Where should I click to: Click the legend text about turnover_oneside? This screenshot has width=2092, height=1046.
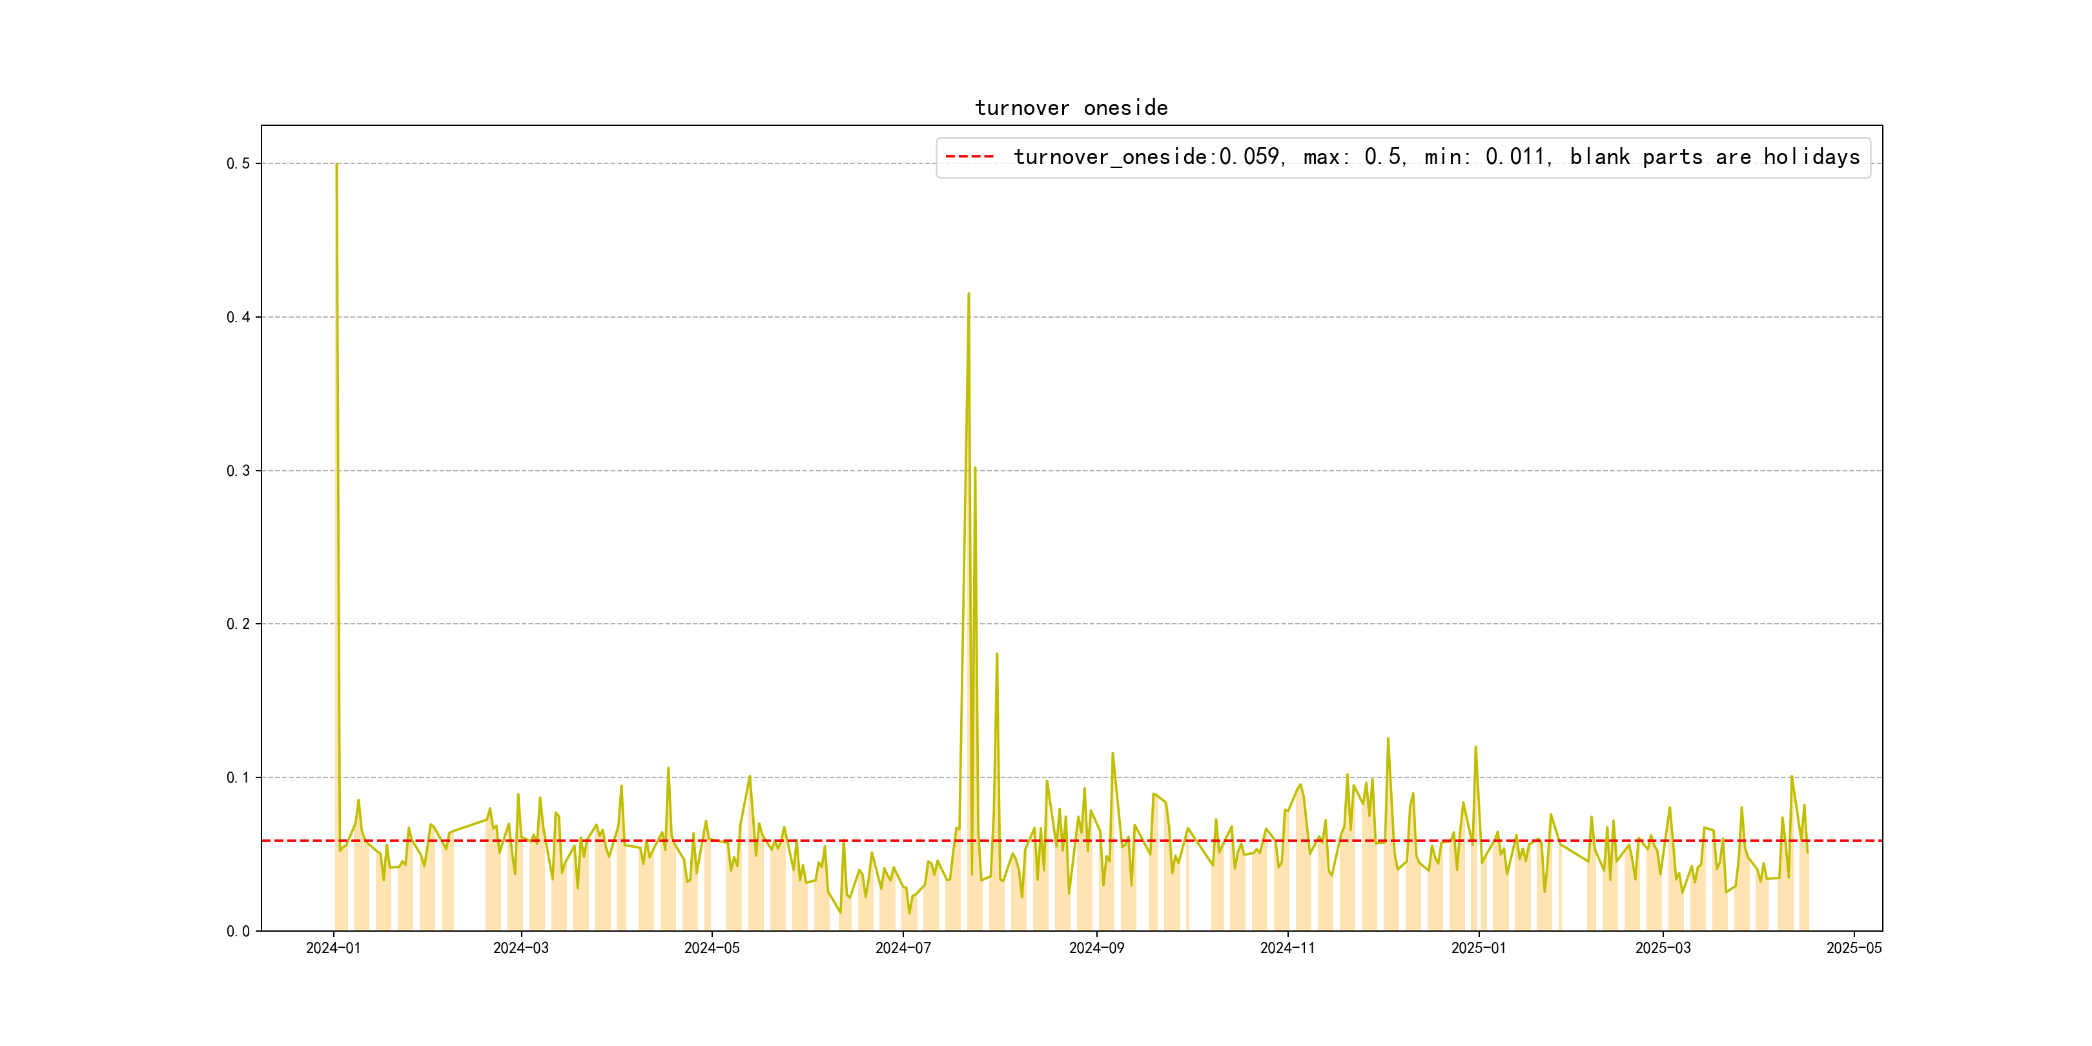point(1436,157)
